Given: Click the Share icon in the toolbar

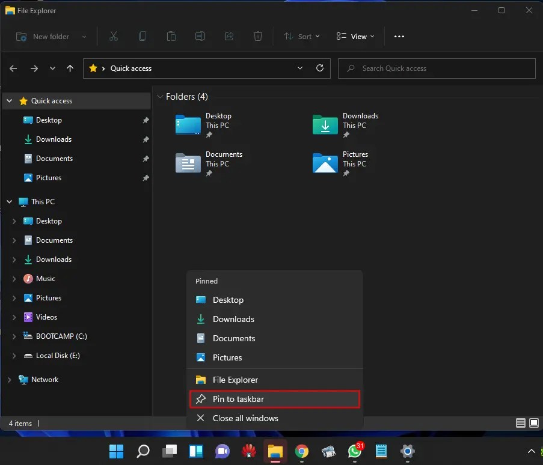Looking at the screenshot, I should (x=229, y=36).
